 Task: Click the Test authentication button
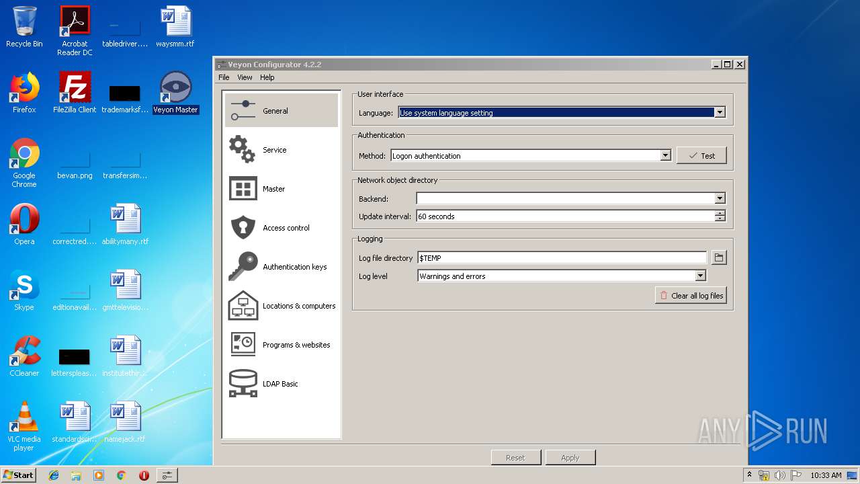coord(701,155)
